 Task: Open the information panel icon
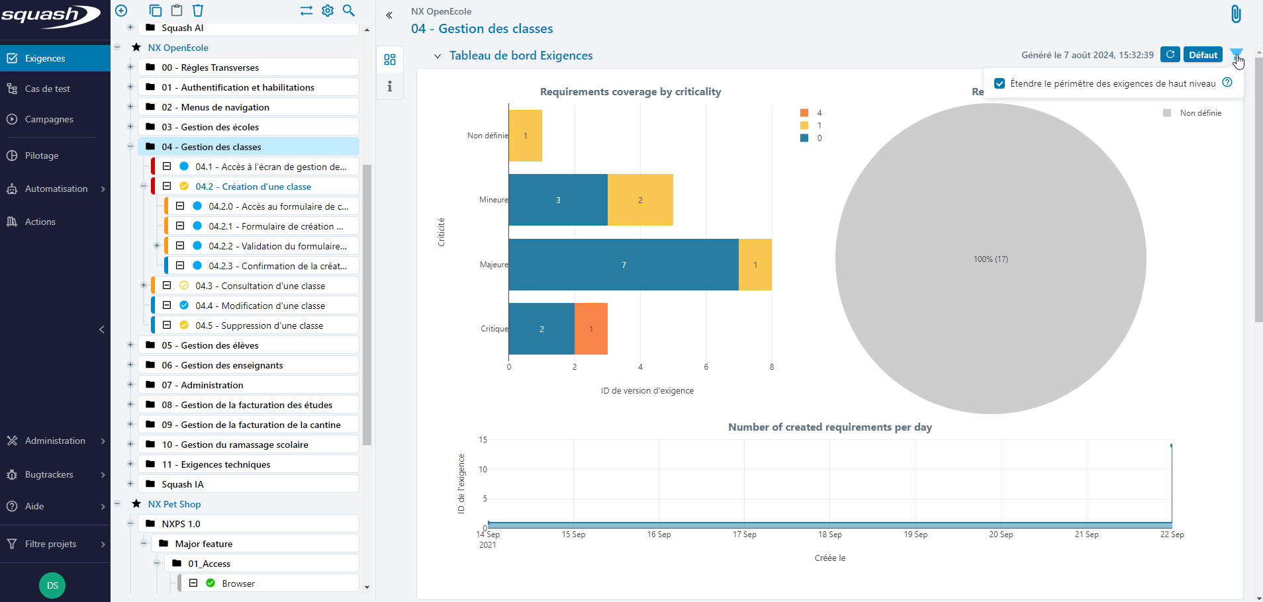click(x=390, y=86)
